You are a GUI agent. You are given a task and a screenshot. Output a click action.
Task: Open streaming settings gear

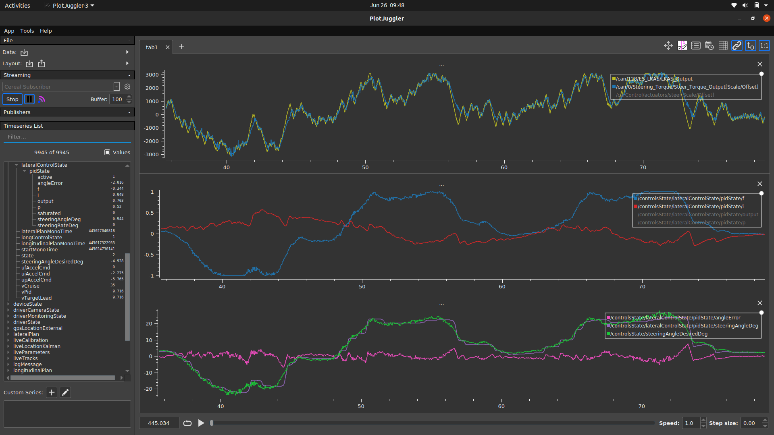(x=127, y=87)
